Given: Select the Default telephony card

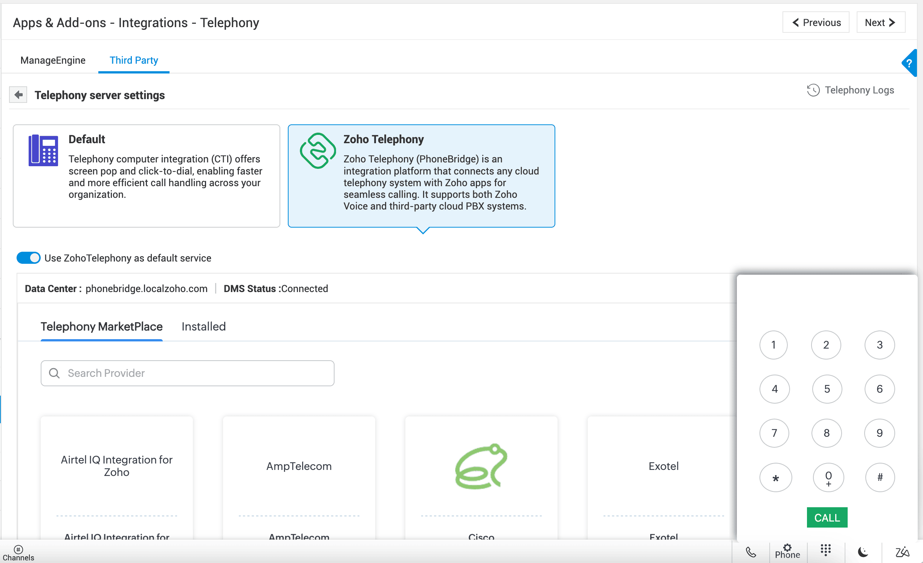Looking at the screenshot, I should click(147, 176).
